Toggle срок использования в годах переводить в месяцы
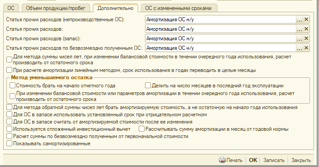The image size is (319, 167). coord(9,70)
